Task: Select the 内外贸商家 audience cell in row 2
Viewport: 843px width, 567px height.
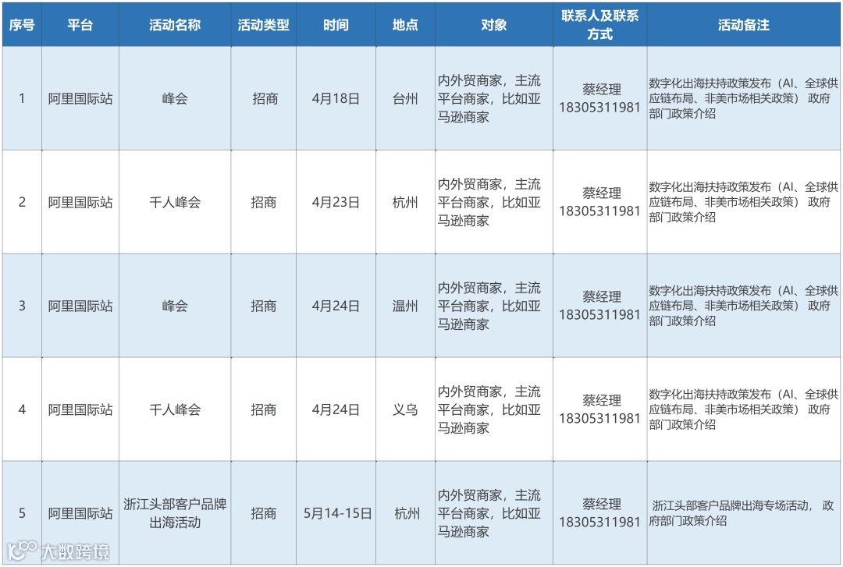Action: (494, 202)
